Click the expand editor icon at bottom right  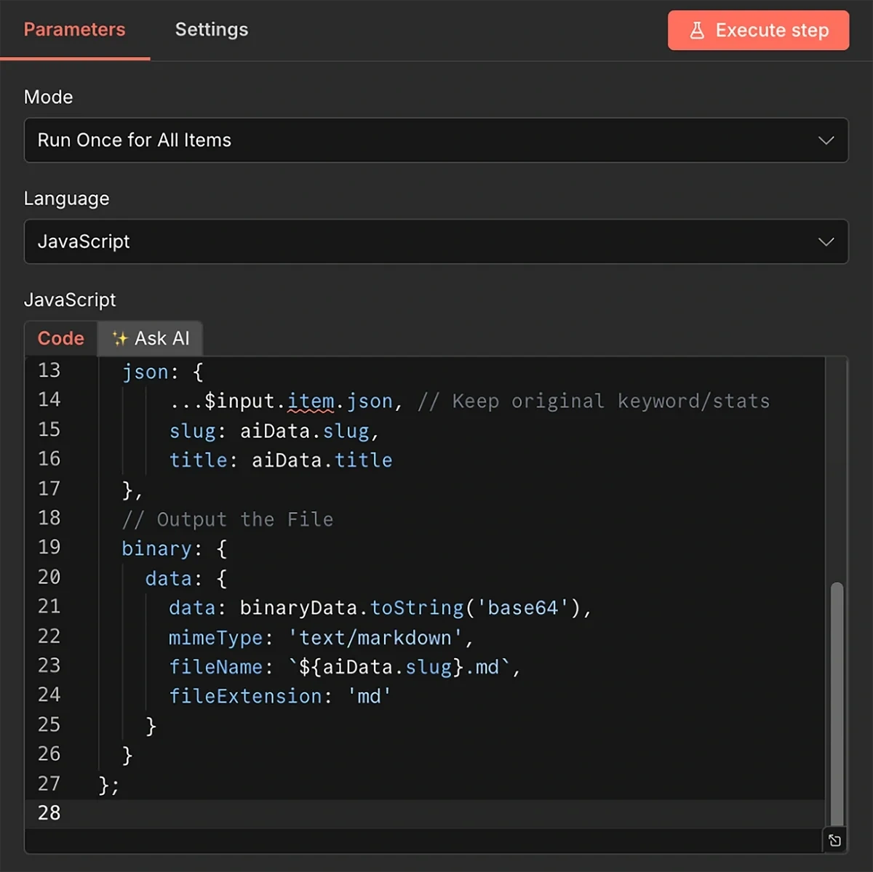tap(834, 840)
